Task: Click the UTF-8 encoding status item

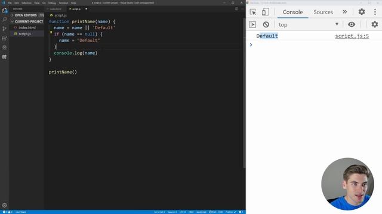Action: click(x=183, y=212)
